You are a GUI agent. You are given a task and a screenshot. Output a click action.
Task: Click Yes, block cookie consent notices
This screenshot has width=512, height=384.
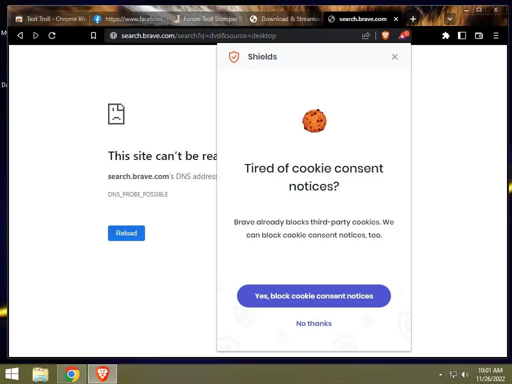314,296
